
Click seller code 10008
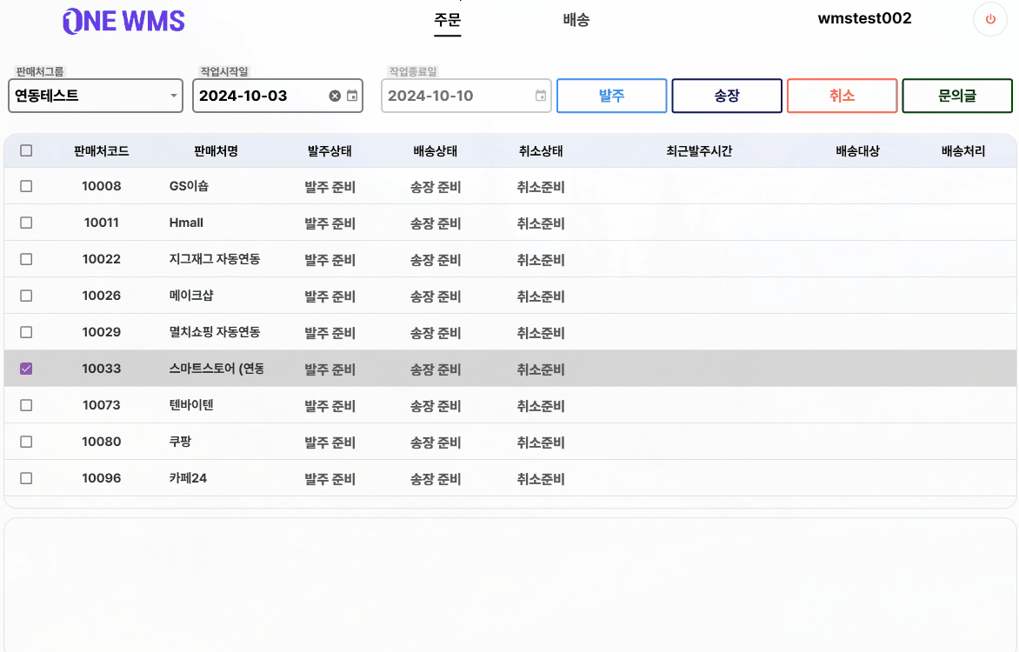(x=102, y=186)
